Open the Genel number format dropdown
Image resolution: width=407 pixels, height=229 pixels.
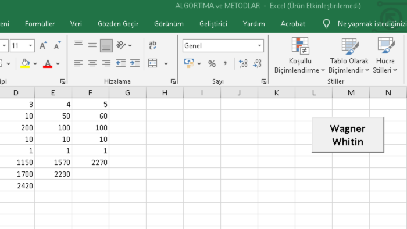click(259, 46)
